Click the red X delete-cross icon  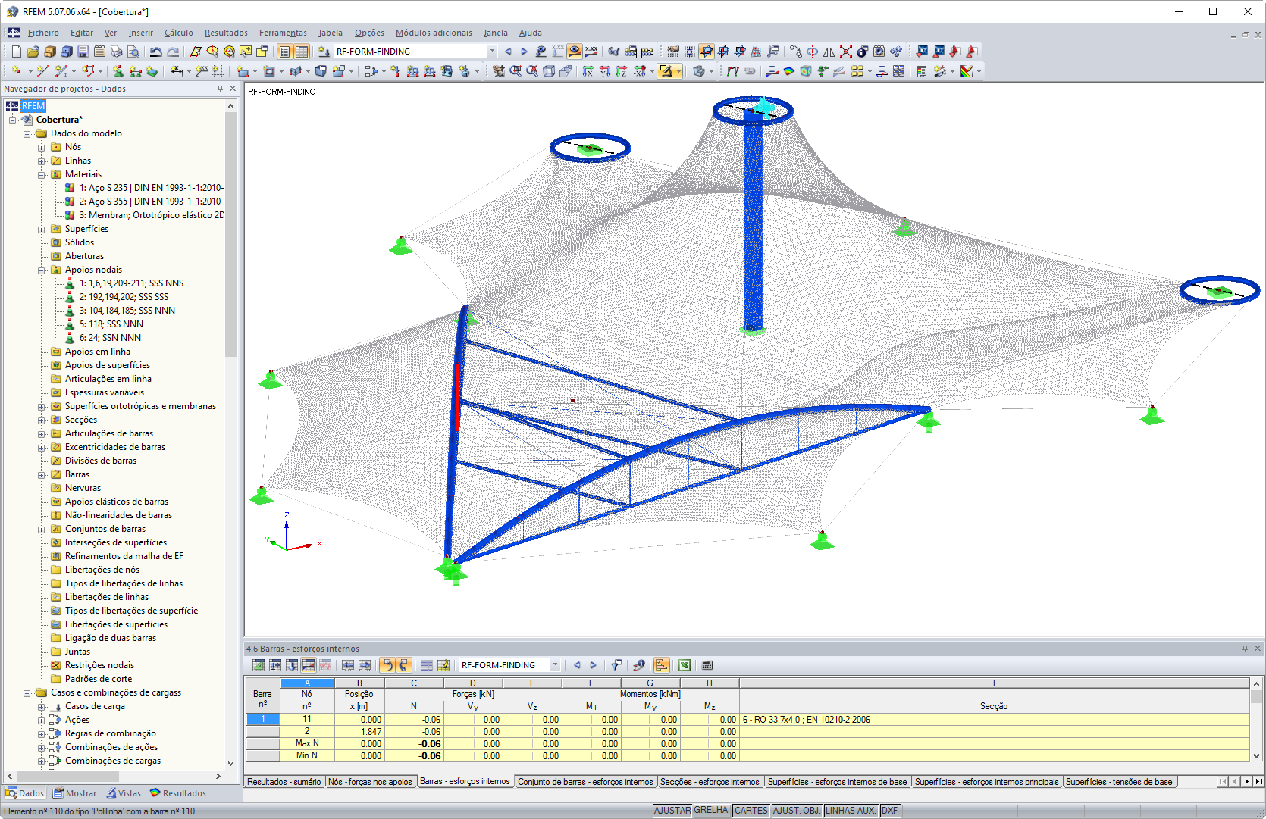coord(845,52)
